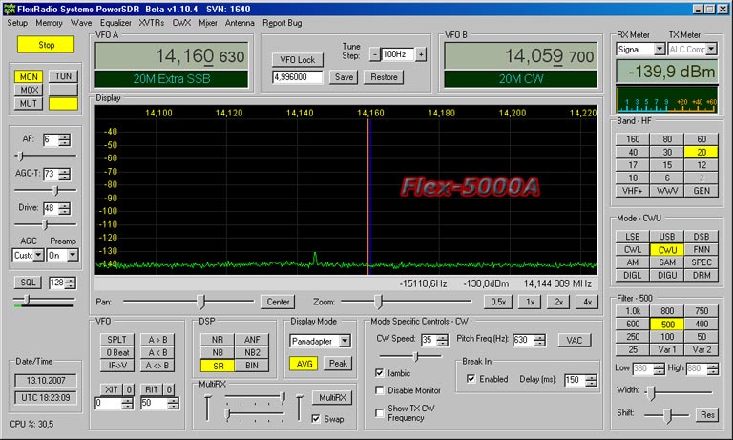Image resolution: width=733 pixels, height=440 pixels.
Task: Select USB mode
Action: coord(667,237)
